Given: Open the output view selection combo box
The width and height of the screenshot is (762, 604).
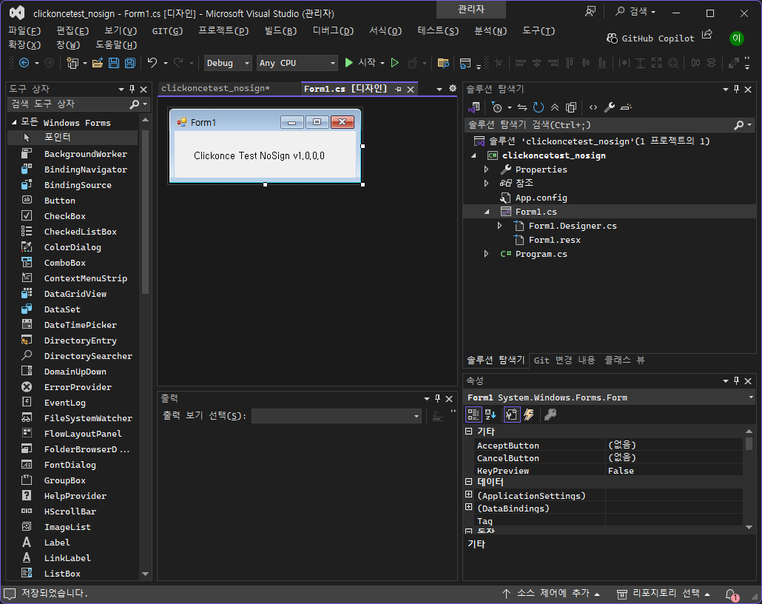Looking at the screenshot, I should coord(337,416).
